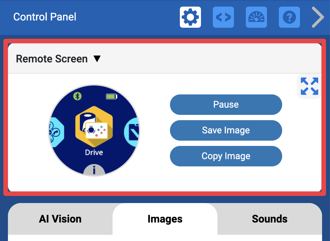Open the code editor icon
The height and width of the screenshot is (241, 330).
click(x=223, y=17)
